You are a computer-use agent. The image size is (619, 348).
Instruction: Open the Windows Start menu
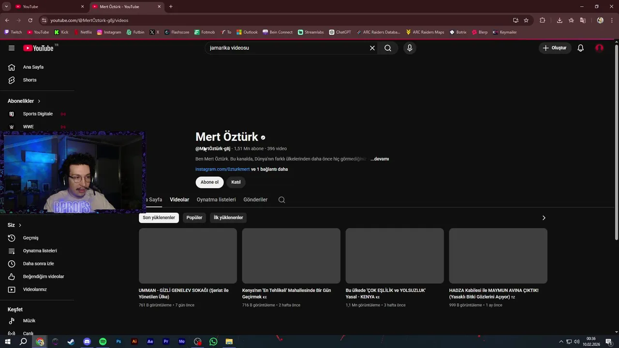(x=8, y=342)
